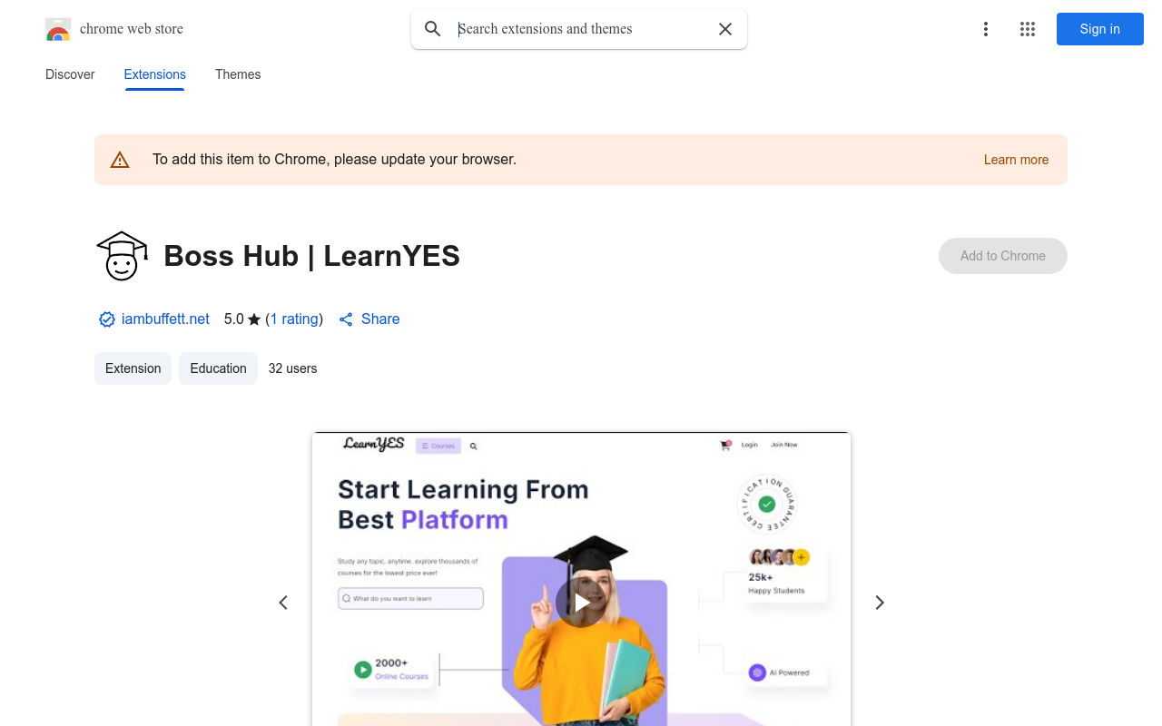Click the verified publisher badge icon
This screenshot has width=1162, height=726.
point(107,319)
